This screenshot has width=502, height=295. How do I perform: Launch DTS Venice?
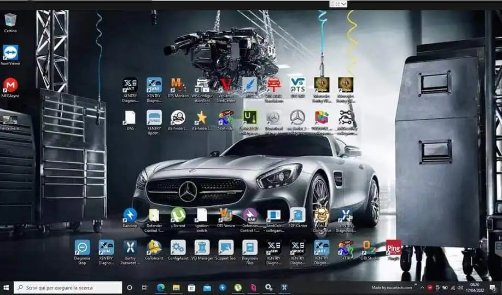tap(226, 217)
